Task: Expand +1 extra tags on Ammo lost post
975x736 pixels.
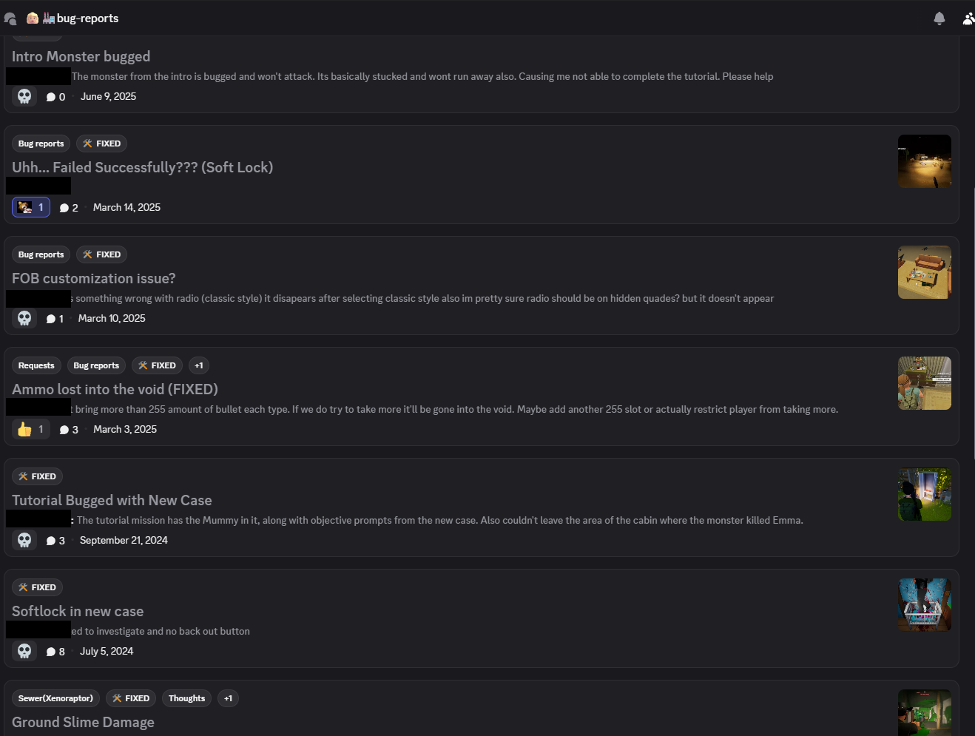Action: 199,365
